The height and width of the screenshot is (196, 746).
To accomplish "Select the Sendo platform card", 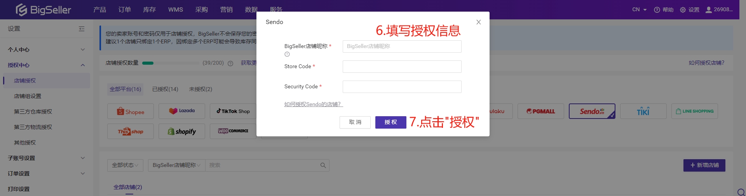I will point(592,112).
